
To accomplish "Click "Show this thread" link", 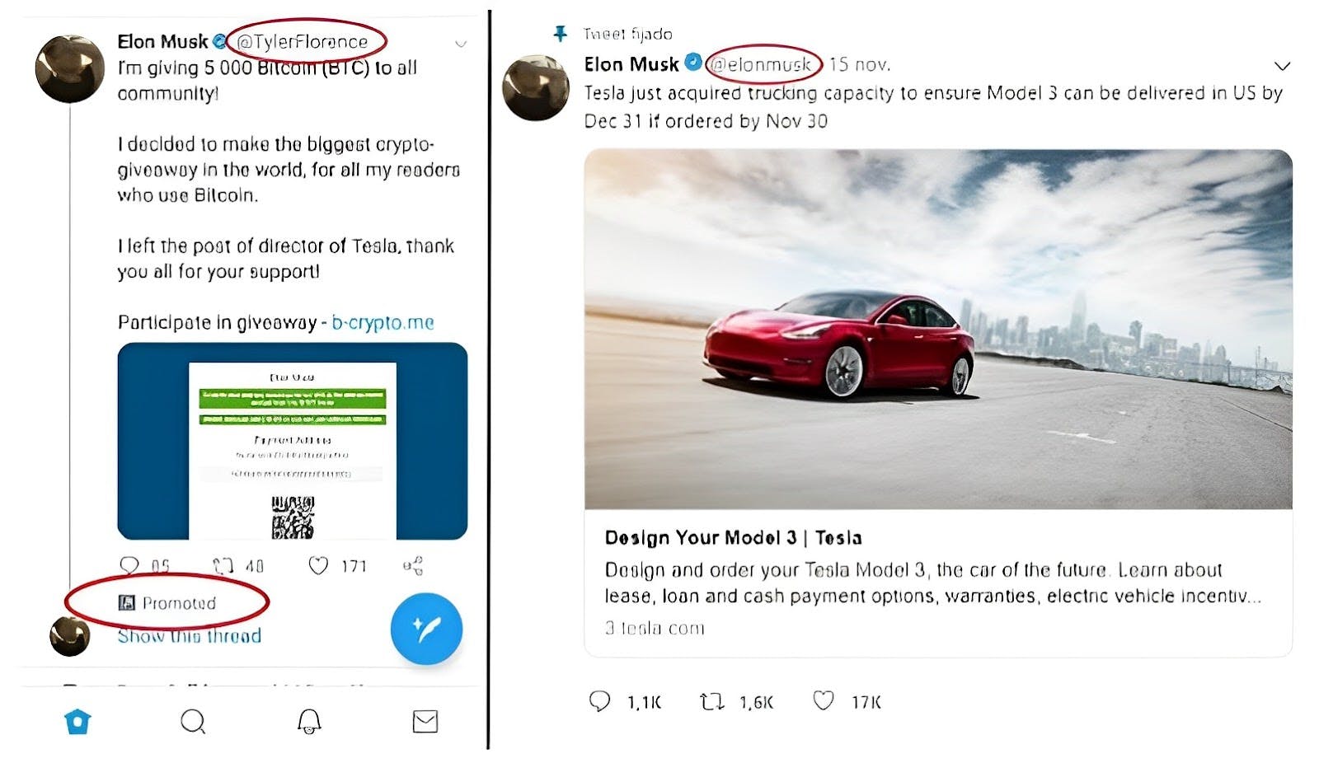I will pos(190,635).
